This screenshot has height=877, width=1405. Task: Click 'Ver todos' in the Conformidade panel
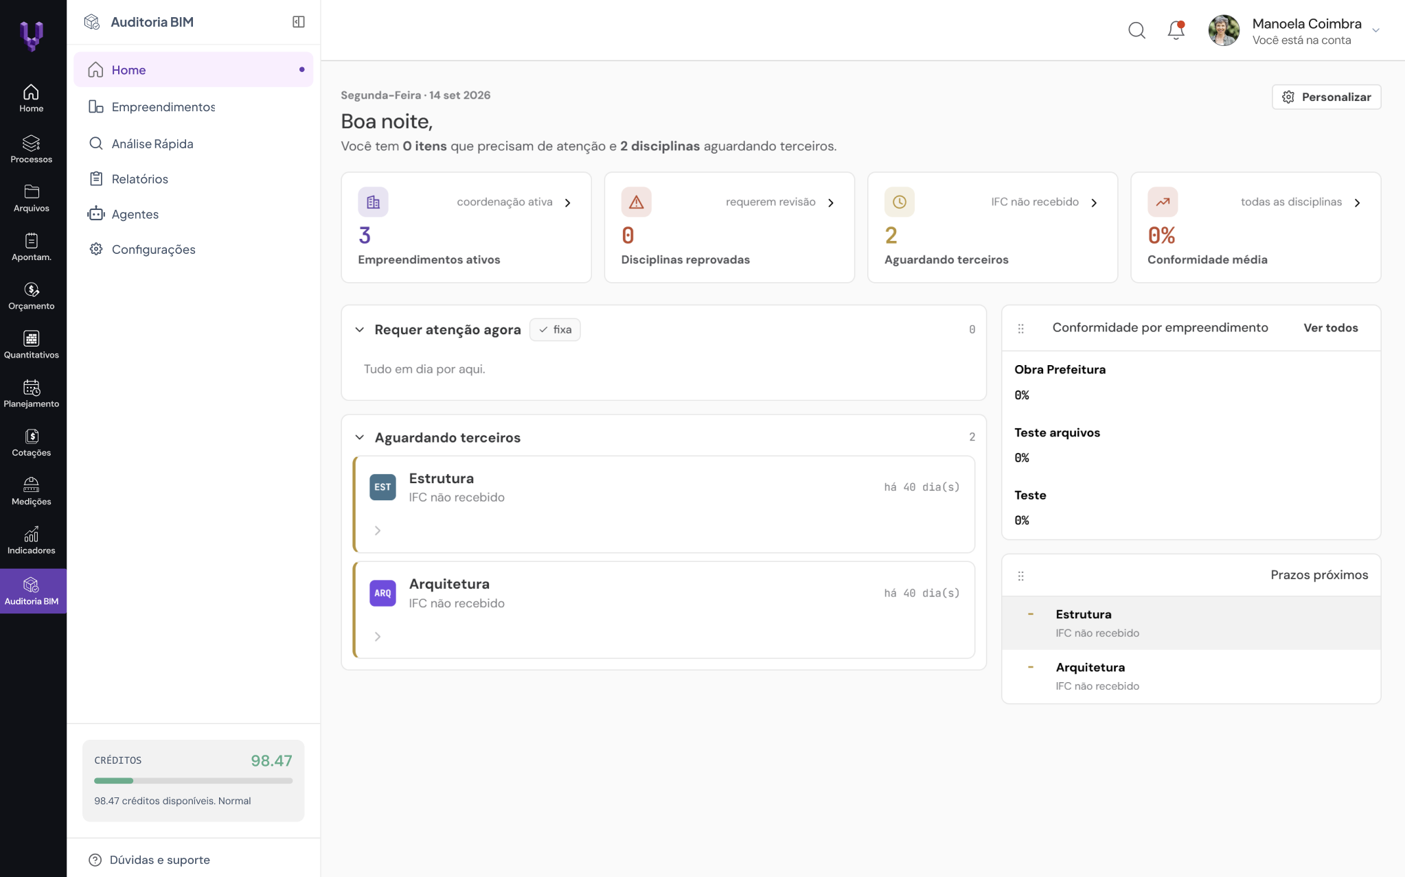click(x=1330, y=328)
